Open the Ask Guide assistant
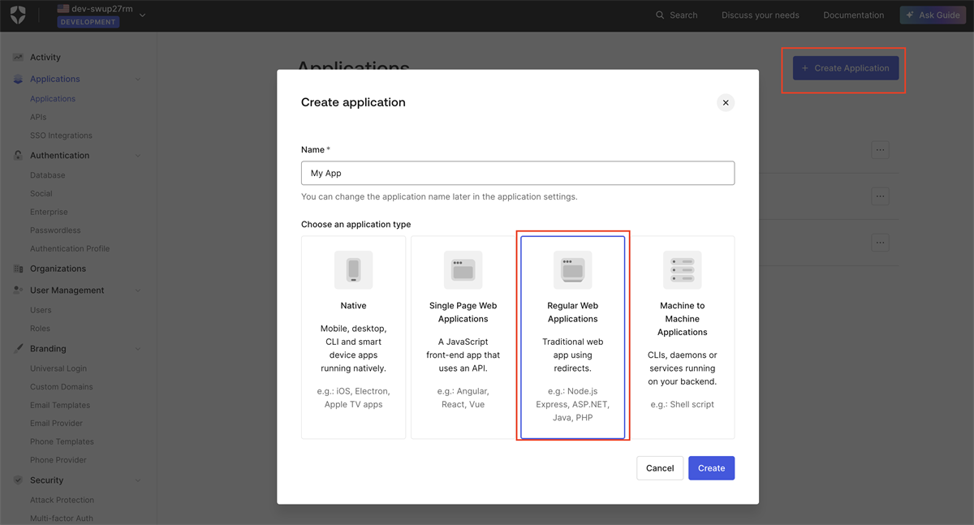 (933, 15)
